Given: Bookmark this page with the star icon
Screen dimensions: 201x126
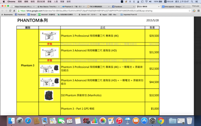Looking at the screenshot, I should (x=190, y=11).
